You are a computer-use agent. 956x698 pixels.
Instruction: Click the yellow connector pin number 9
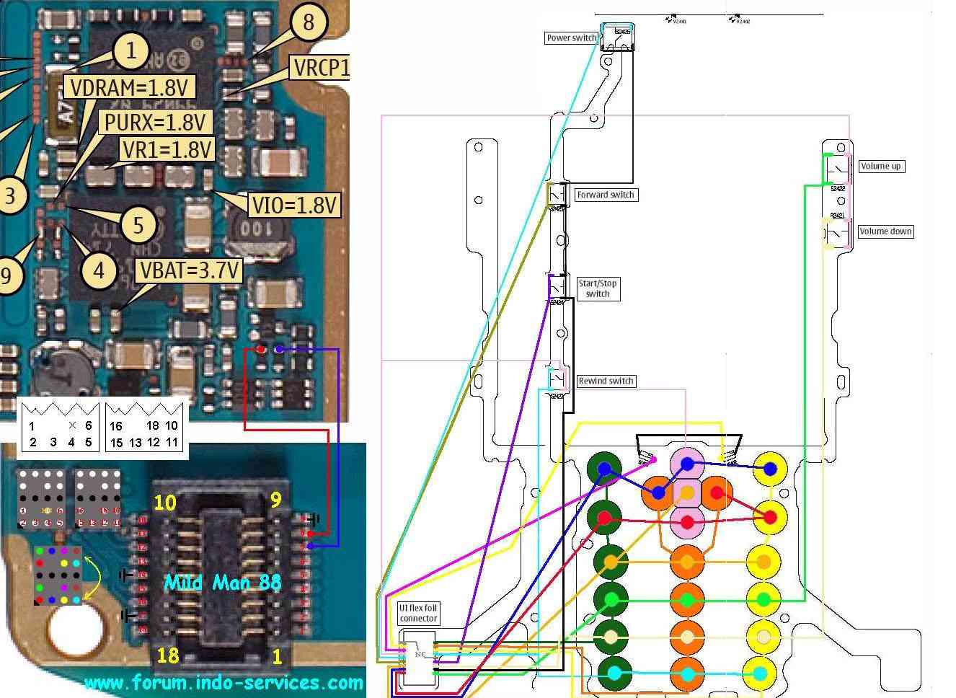[275, 499]
